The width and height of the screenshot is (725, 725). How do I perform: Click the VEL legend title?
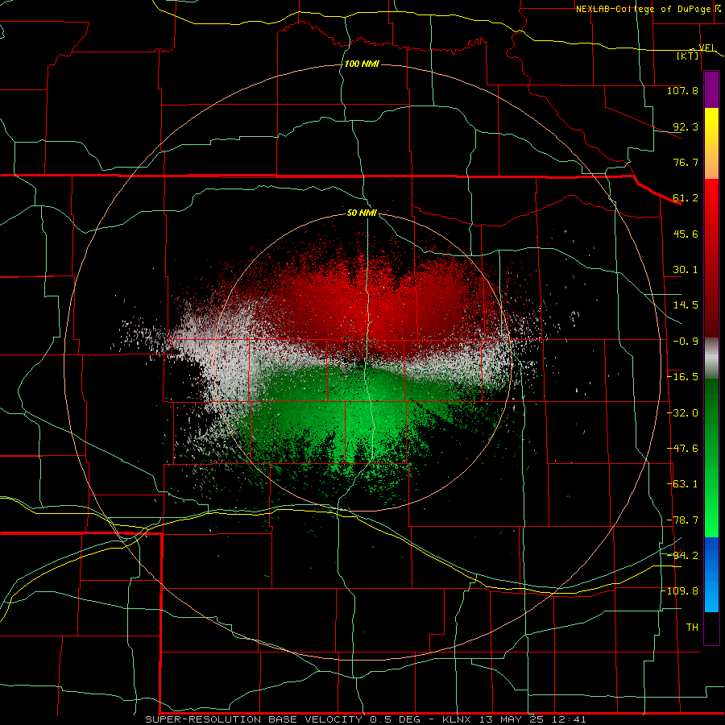[707, 48]
